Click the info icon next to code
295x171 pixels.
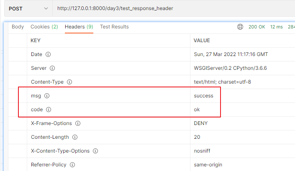coord(49,110)
